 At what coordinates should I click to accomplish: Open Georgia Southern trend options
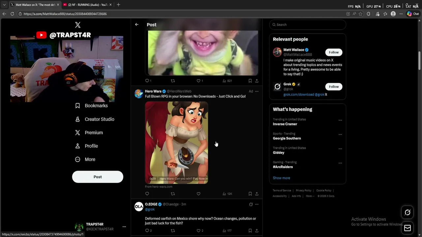point(340,135)
